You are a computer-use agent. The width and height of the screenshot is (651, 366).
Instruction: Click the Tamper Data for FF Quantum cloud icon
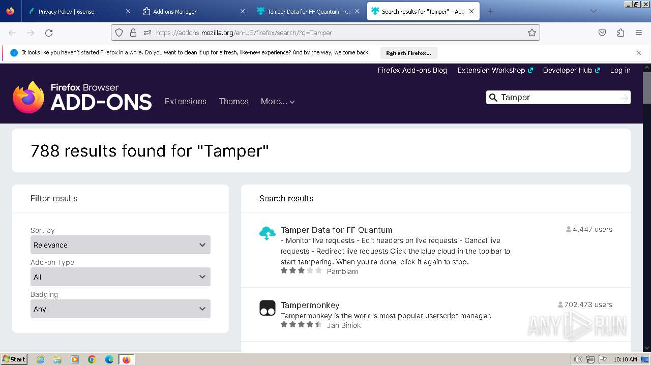click(x=268, y=233)
